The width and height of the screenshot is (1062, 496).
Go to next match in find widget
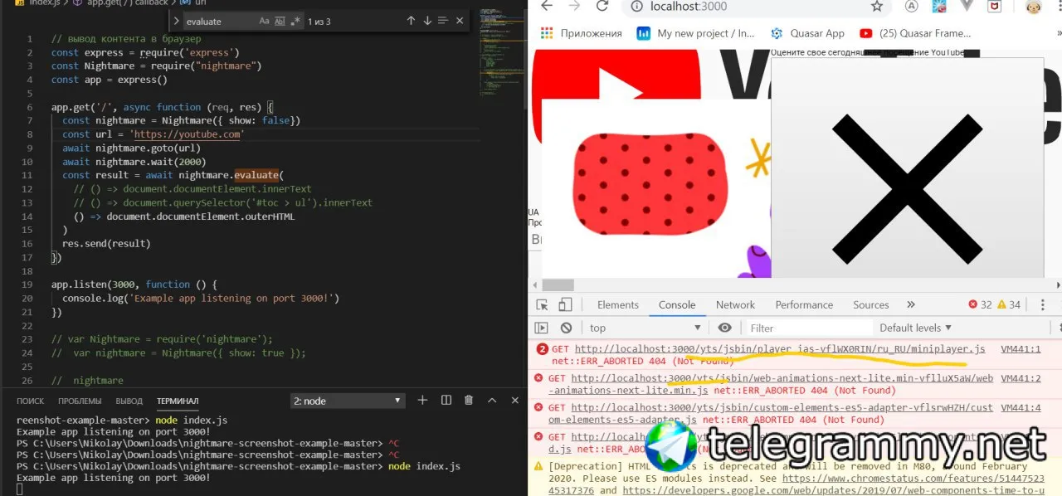coord(427,21)
